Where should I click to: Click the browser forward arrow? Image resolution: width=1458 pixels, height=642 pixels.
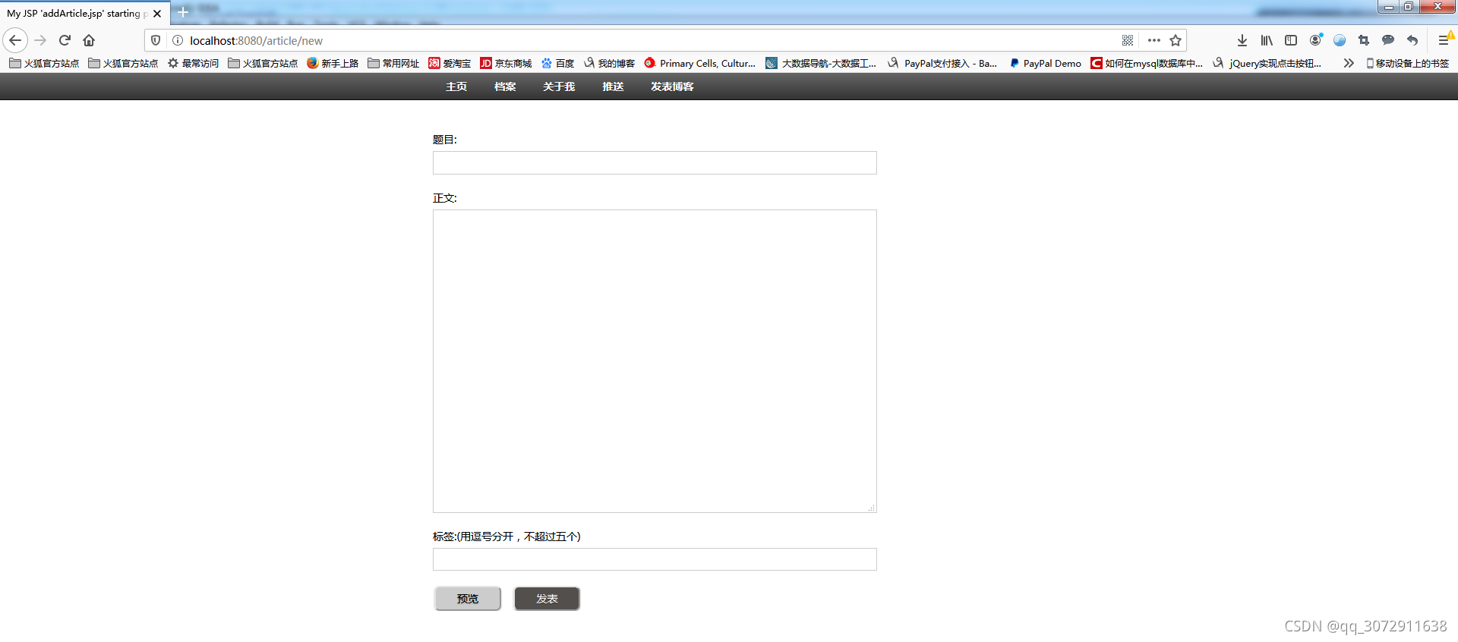[41, 40]
